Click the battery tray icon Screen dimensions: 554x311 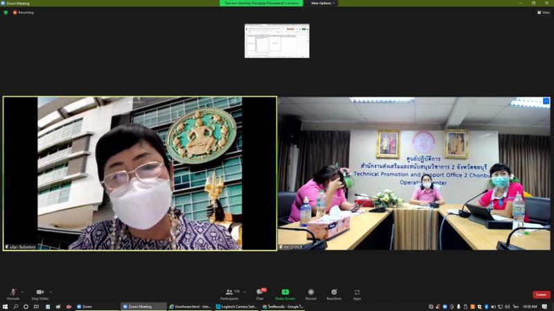coord(493,307)
